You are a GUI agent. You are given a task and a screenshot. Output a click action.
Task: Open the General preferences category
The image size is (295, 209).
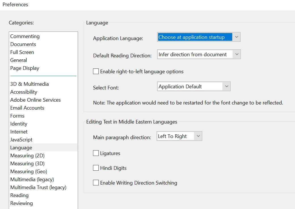pos(19,60)
